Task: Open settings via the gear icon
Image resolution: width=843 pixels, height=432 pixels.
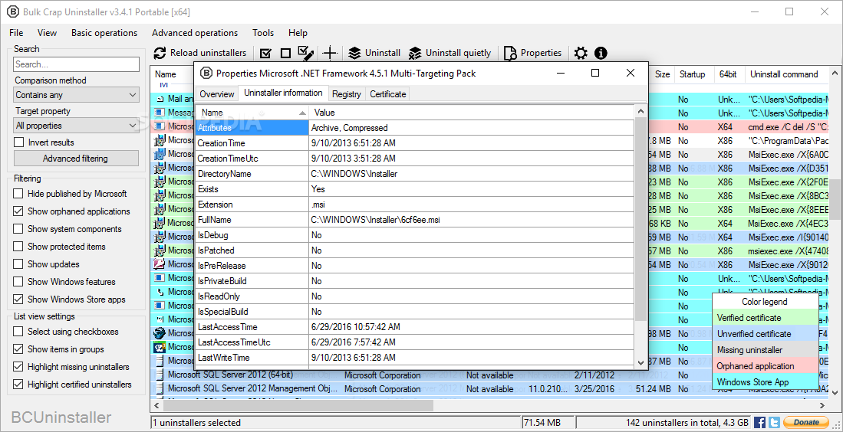Action: [x=581, y=53]
